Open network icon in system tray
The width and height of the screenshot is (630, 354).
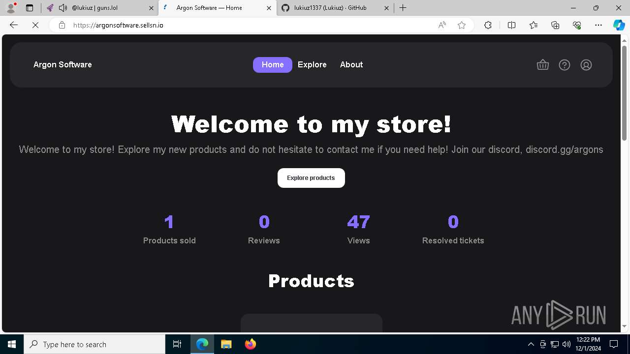(555, 344)
